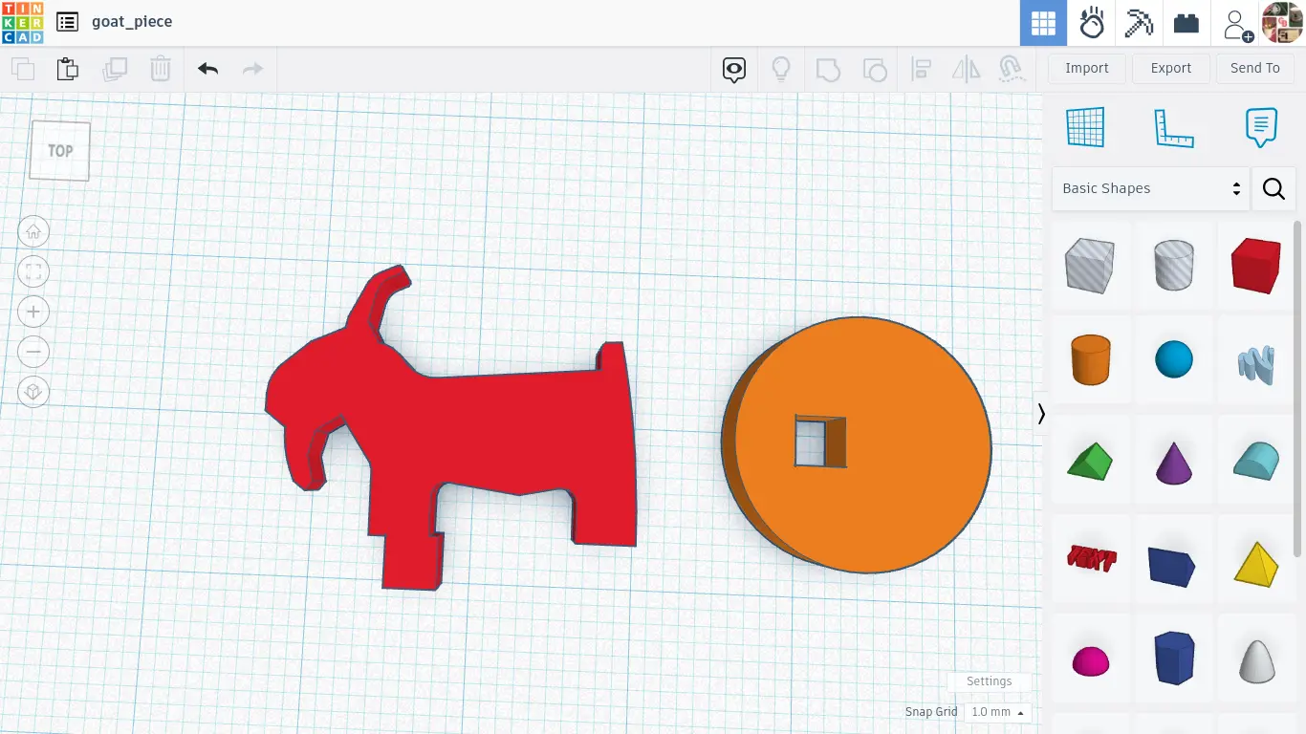Screen dimensions: 1306x734
Task: Paste using the clipboard icon
Action: coord(67,69)
